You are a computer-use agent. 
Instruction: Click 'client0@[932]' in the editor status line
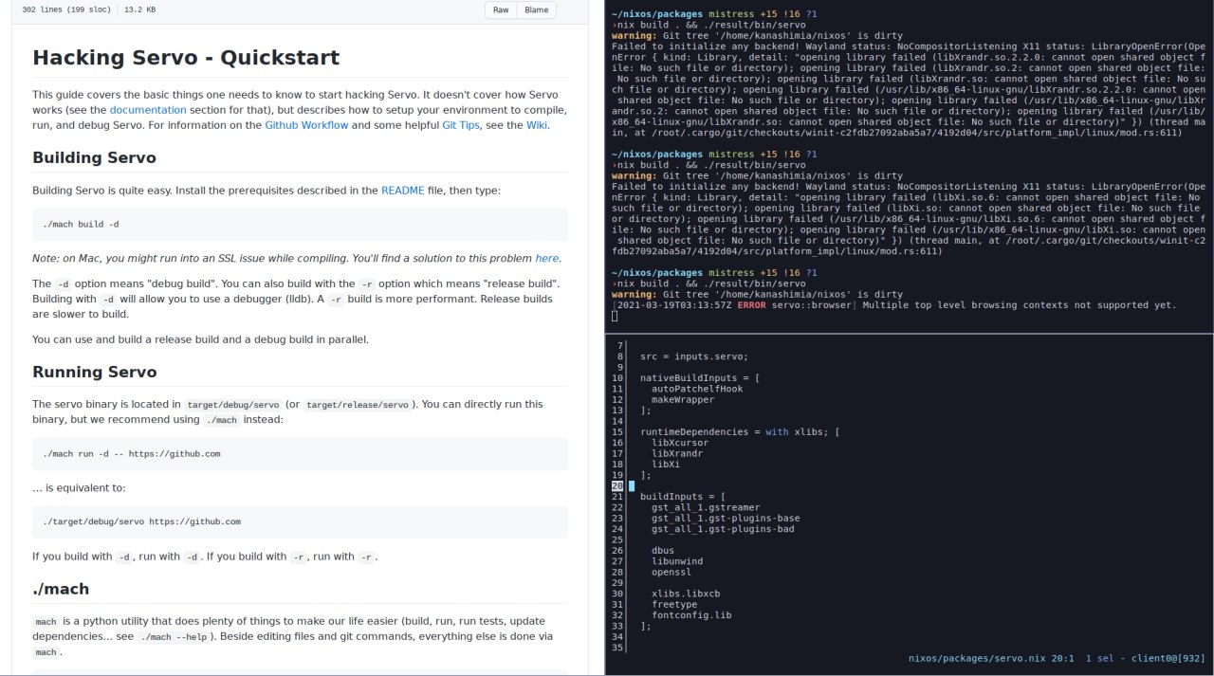coord(1167,658)
